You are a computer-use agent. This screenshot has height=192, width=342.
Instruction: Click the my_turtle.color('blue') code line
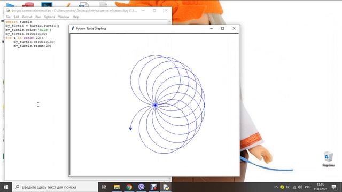click(28, 30)
